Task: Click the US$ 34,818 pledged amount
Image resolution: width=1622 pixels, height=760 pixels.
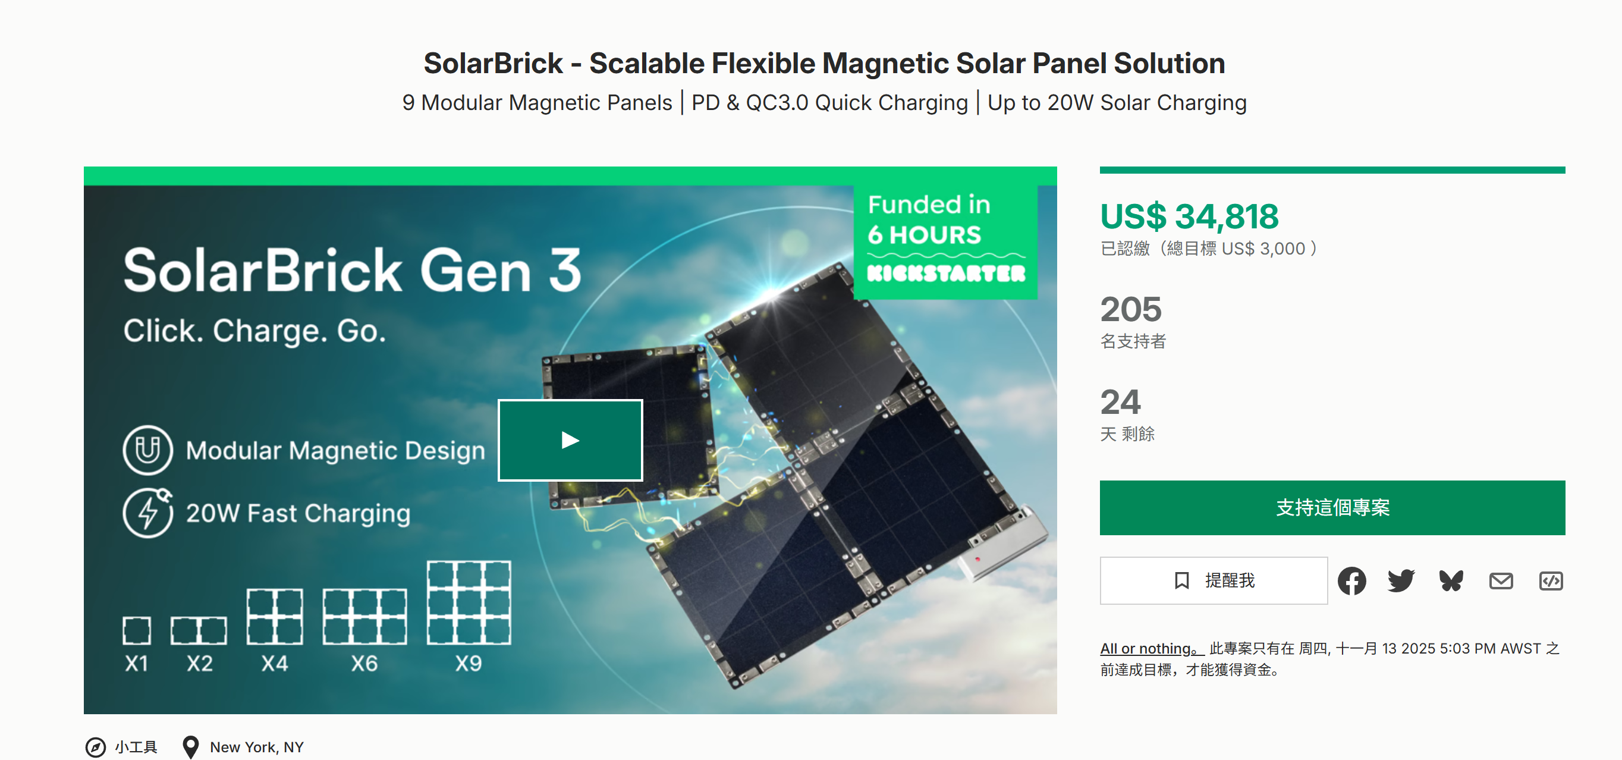Action: pos(1189,216)
